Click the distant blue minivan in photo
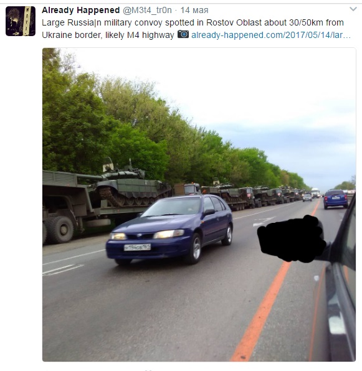This screenshot has height=371, width=362. 335,199
